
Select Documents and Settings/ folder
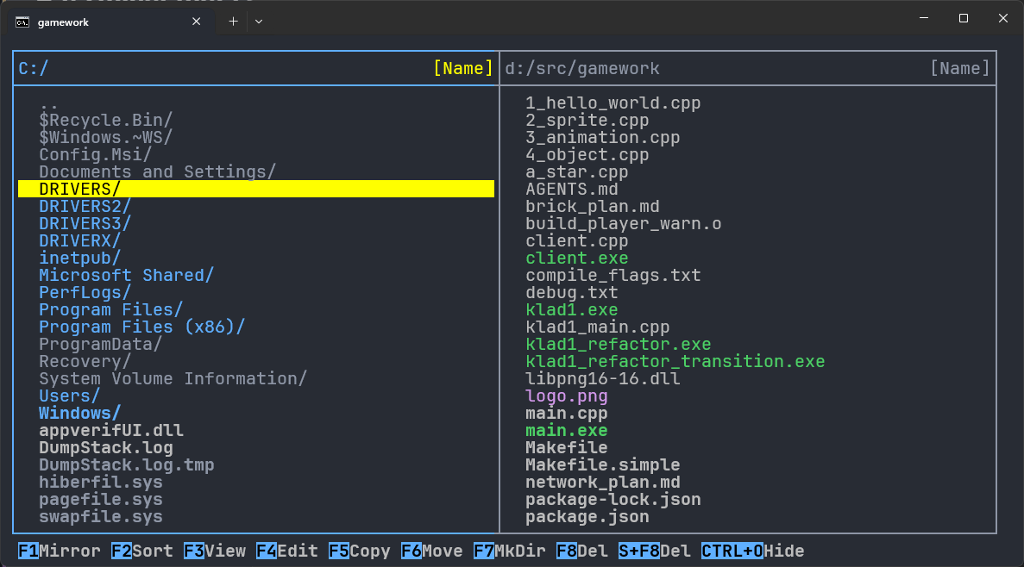coord(157,171)
